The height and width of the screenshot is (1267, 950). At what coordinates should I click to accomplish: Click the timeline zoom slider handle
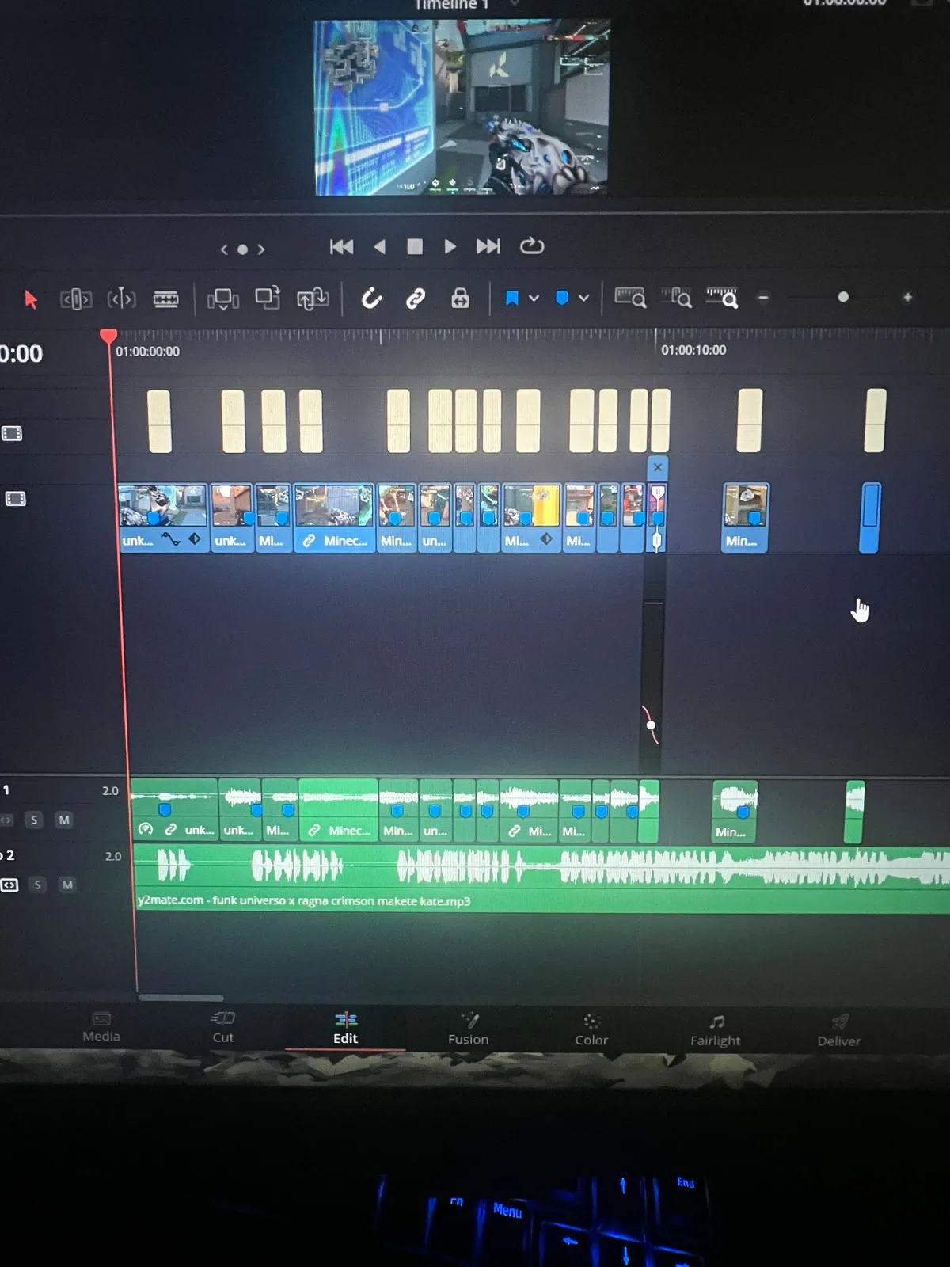click(843, 297)
